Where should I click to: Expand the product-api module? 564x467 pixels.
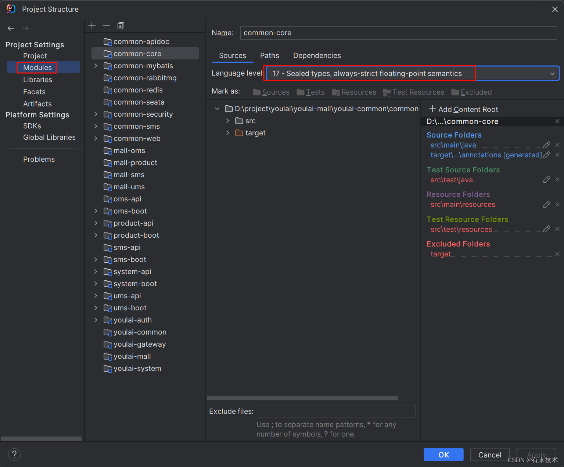click(x=96, y=223)
